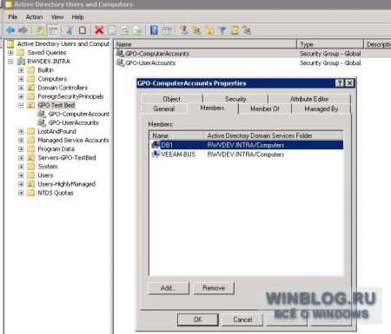Click the RWVDEV.INTRA domain icon
This screenshot has height=334, width=391.
tap(21, 62)
